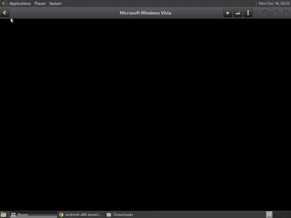This screenshot has width=291, height=218.
Task: Click the Boxes tray icon in the bottom panel
Action: [269, 215]
